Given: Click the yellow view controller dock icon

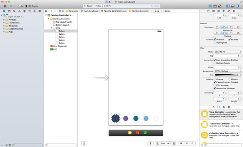Looking at the screenshot, I should 130,132.
